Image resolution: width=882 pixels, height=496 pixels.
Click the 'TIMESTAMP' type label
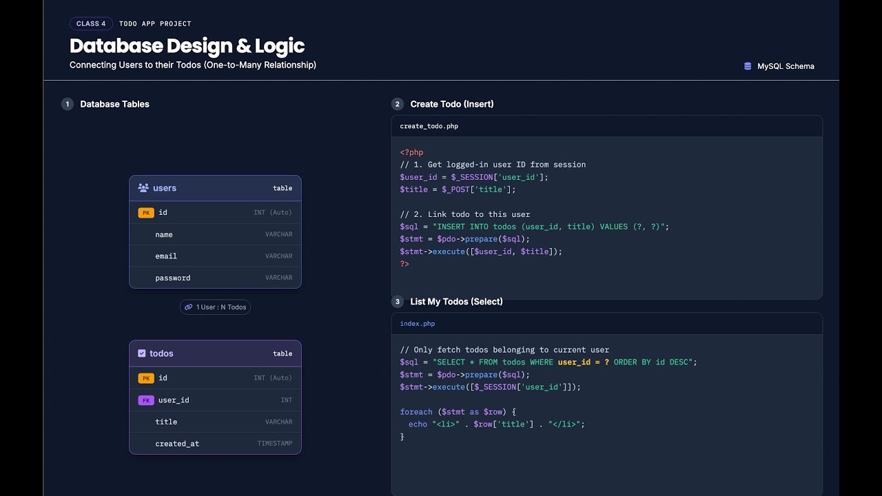point(275,444)
